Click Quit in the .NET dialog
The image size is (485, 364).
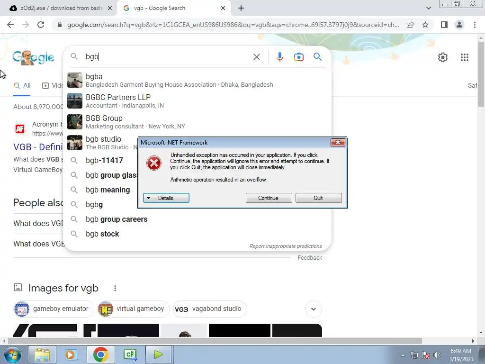(x=318, y=198)
